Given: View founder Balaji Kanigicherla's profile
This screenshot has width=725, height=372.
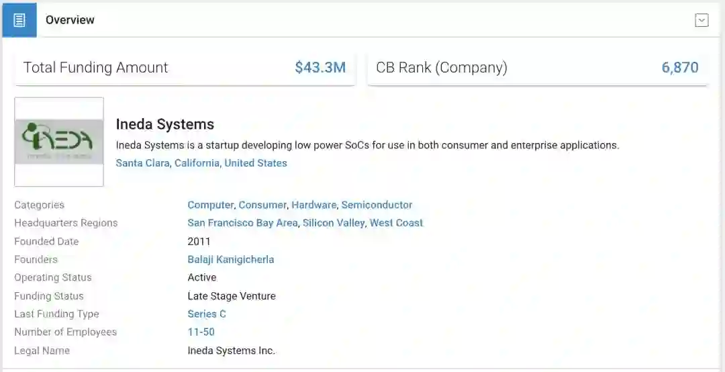Looking at the screenshot, I should pos(231,259).
